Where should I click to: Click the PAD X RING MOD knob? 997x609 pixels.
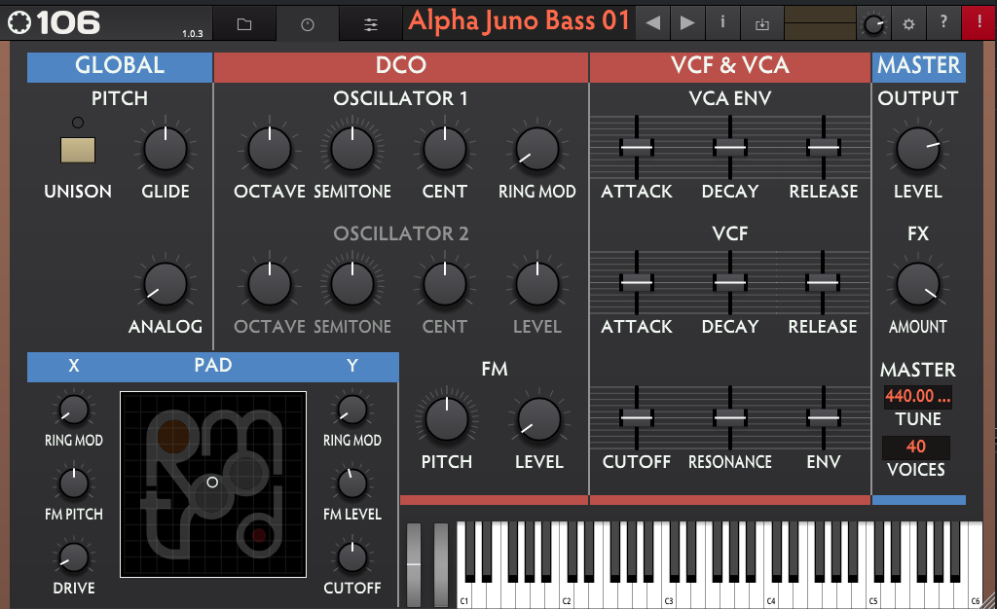pyautogui.click(x=74, y=410)
